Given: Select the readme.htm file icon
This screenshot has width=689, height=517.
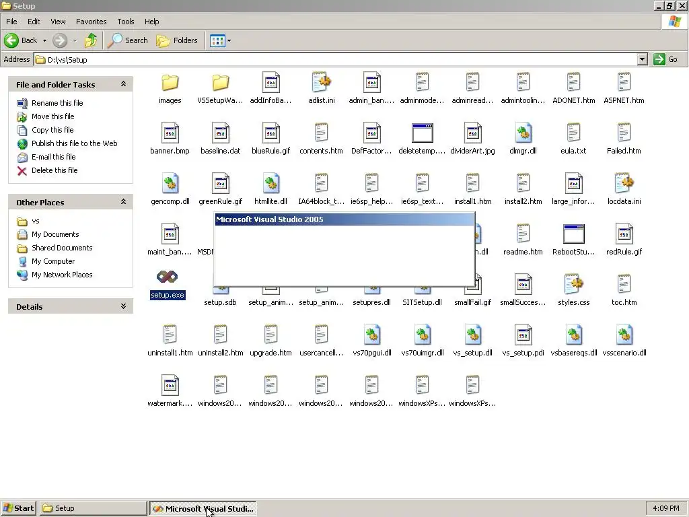Looking at the screenshot, I should [x=523, y=234].
